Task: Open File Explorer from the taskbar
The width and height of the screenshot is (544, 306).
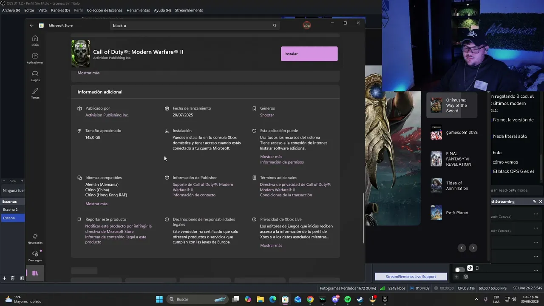Action: (260, 299)
